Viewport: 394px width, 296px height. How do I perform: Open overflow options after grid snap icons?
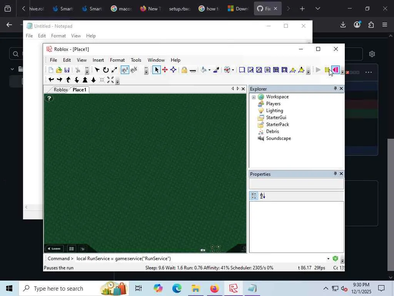coord(146,71)
